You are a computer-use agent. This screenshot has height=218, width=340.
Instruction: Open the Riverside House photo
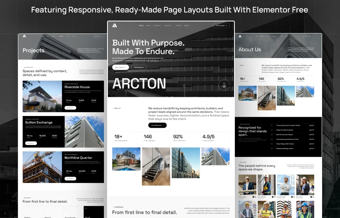click(42, 96)
